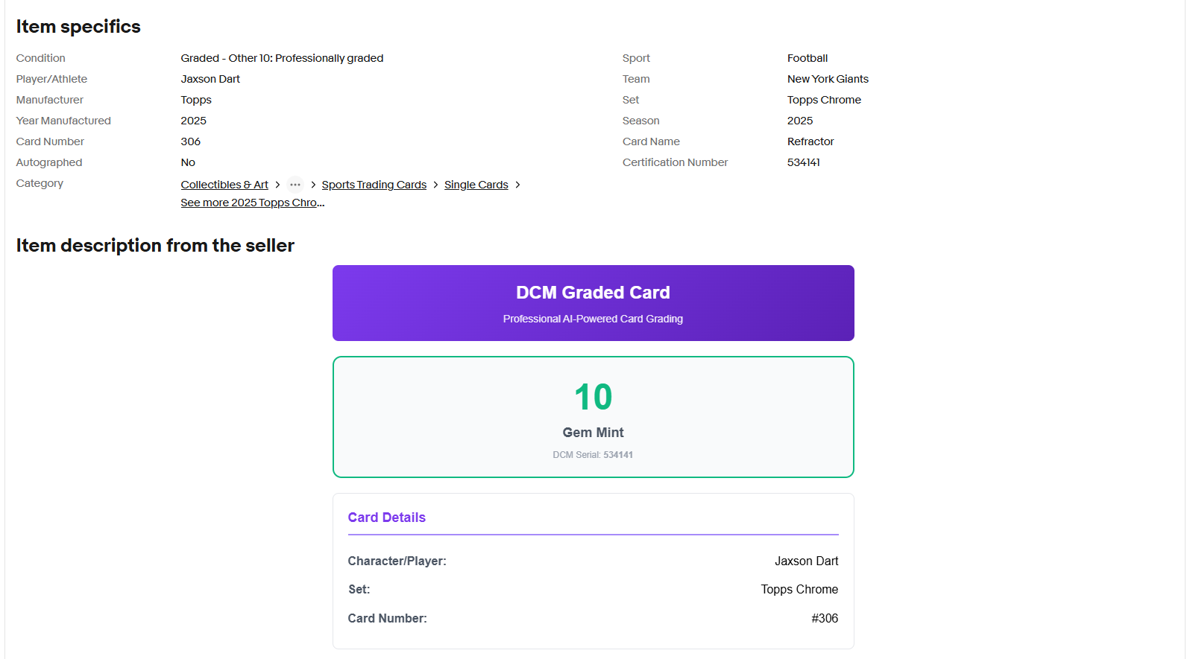Image resolution: width=1190 pixels, height=659 pixels.
Task: Click the chevron after Collectibles & Art
Action: click(277, 185)
